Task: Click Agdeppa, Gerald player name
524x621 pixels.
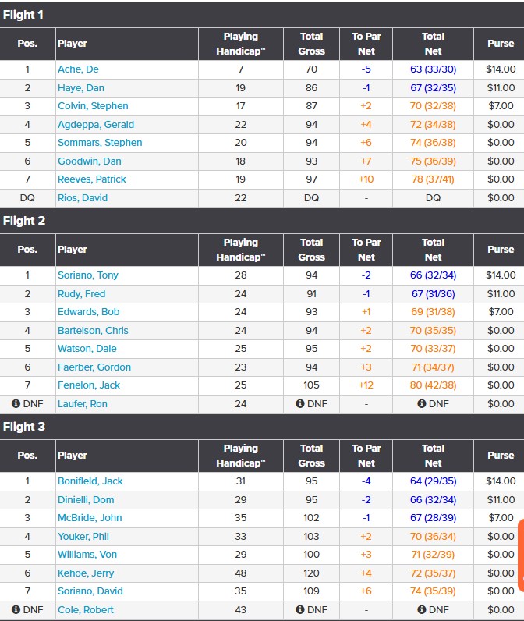Action: pyautogui.click(x=96, y=124)
